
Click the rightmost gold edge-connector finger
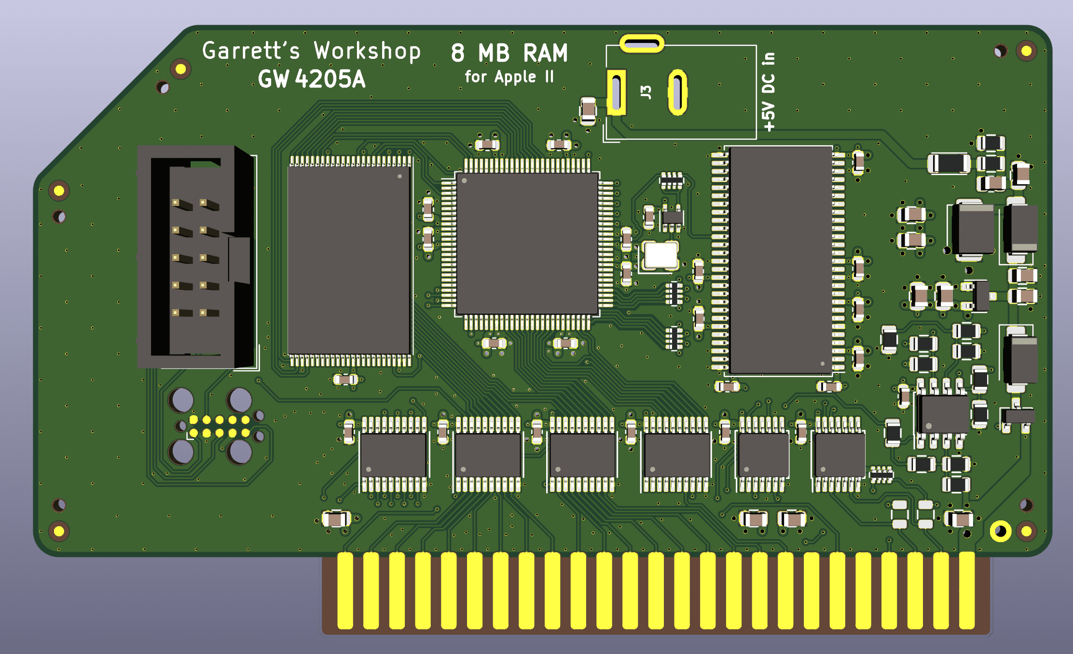[x=967, y=591]
